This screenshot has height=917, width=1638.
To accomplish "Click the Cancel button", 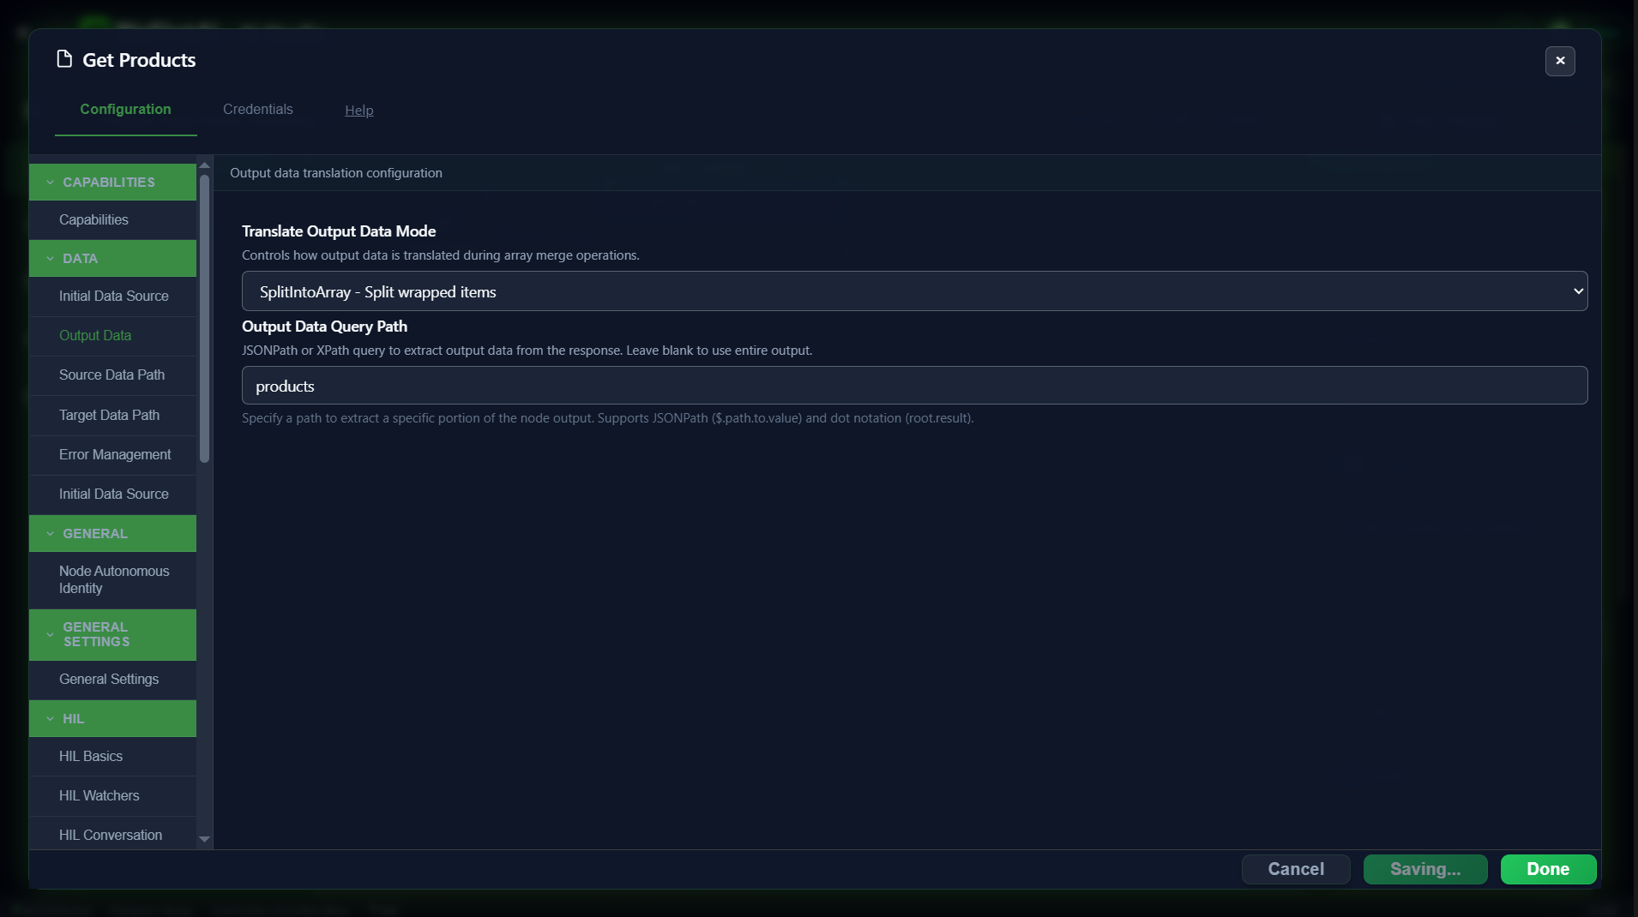I will [x=1296, y=869].
